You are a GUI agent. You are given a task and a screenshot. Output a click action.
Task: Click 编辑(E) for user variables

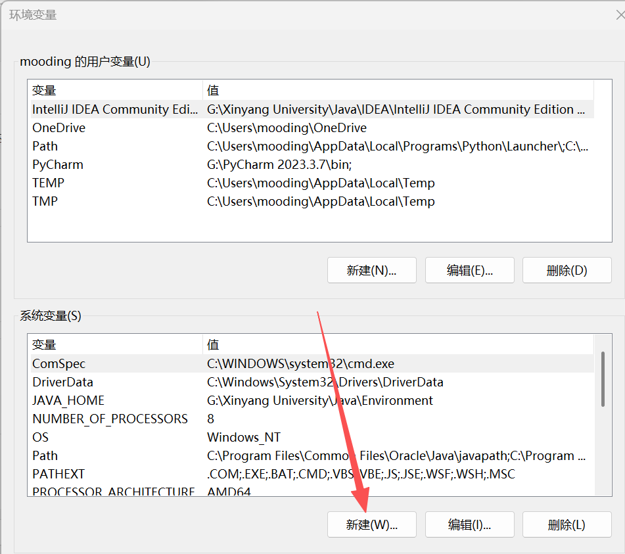[469, 270]
